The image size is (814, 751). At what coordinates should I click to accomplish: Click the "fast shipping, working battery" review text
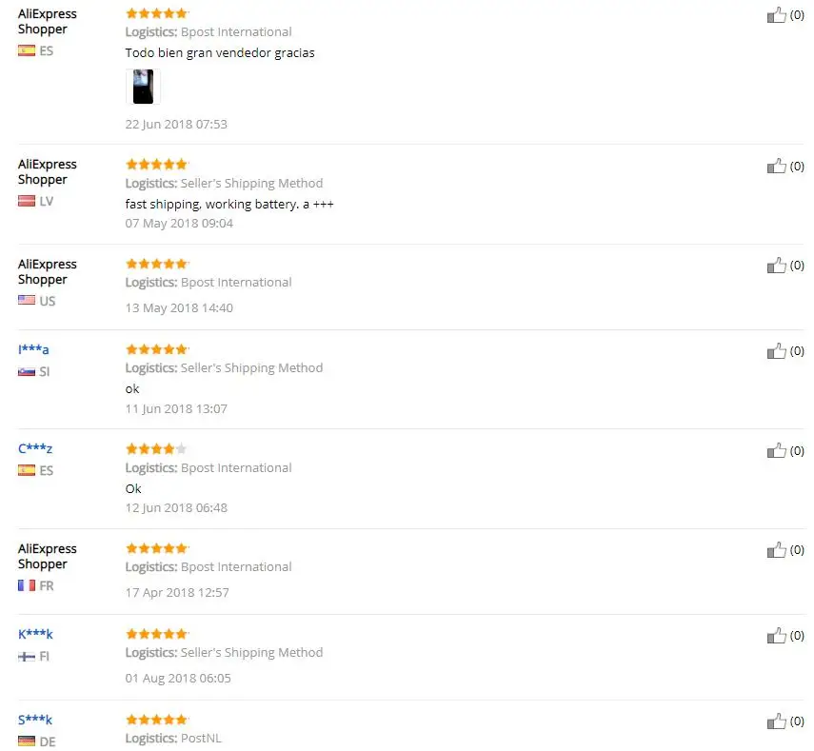pyautogui.click(x=229, y=204)
